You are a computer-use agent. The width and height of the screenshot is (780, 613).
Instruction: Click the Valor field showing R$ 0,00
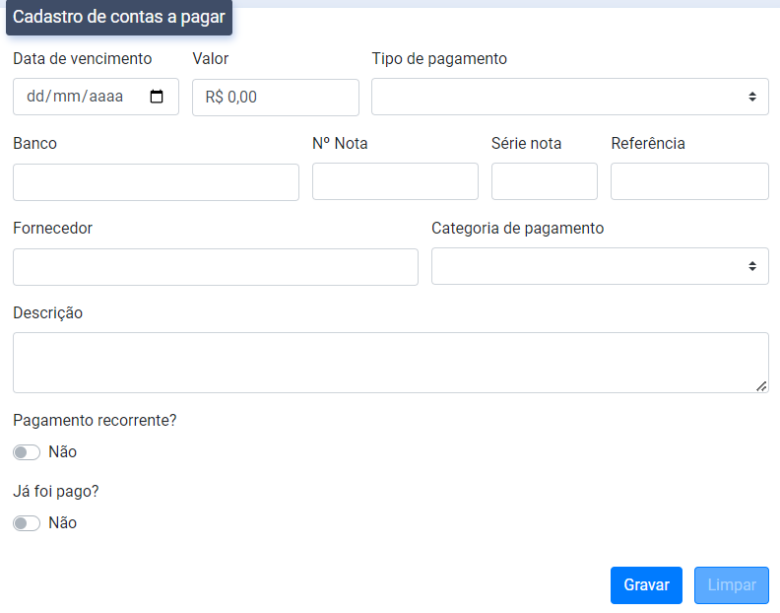(275, 97)
